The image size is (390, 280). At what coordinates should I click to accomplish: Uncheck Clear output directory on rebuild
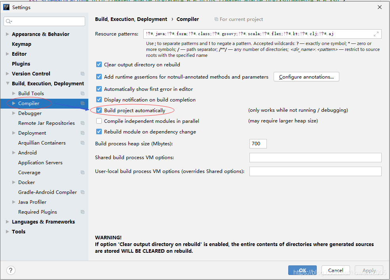99,64
